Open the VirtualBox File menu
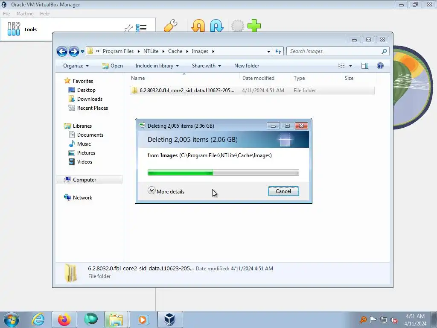The width and height of the screenshot is (437, 328). pos(6,14)
